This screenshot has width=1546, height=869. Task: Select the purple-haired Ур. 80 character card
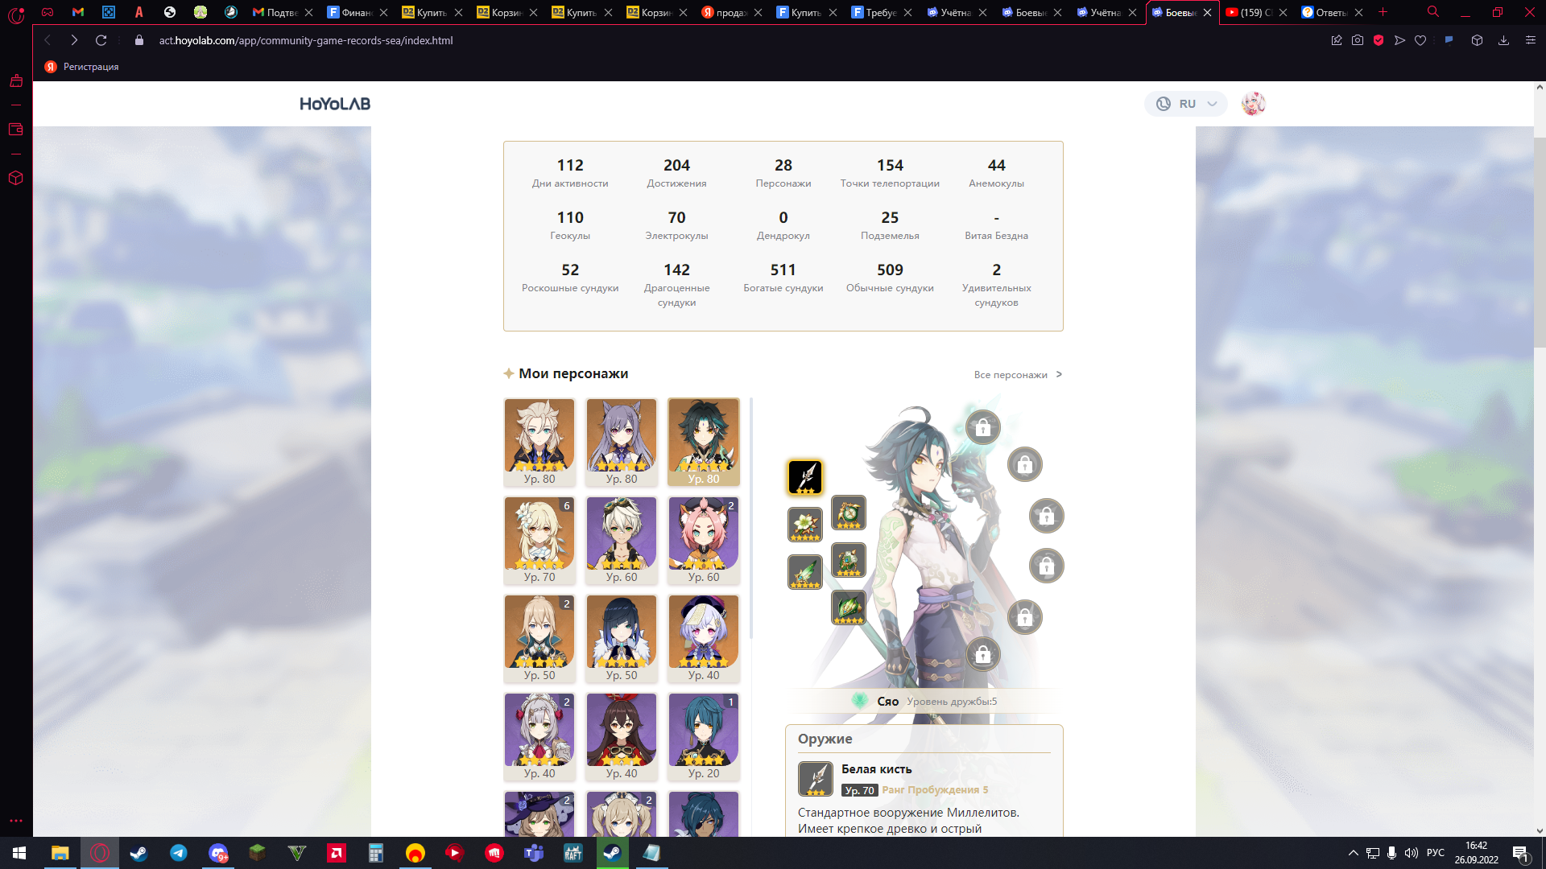[x=622, y=442]
